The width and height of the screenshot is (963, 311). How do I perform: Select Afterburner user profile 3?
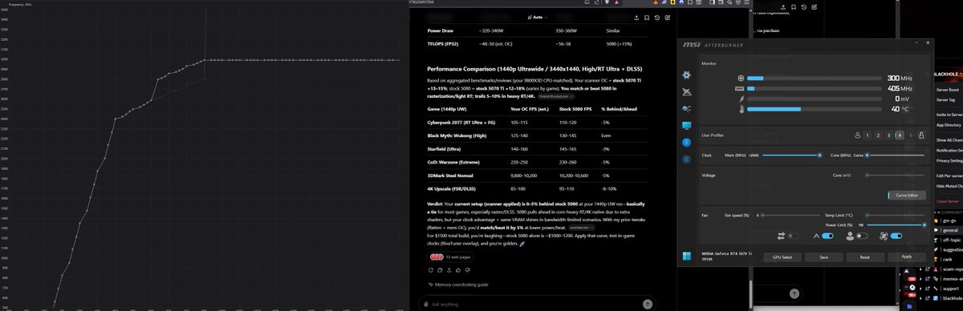coord(889,135)
